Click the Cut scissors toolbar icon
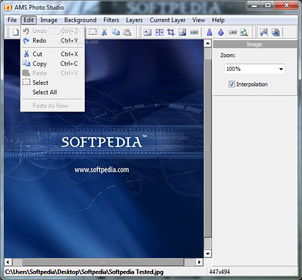This screenshot has width=302, height=280. point(104,32)
